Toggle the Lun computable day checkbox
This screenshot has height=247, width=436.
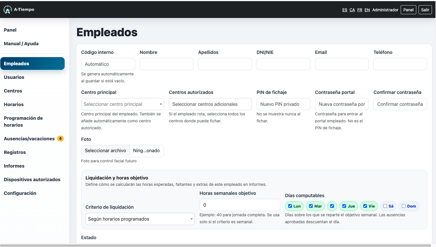[x=290, y=206]
